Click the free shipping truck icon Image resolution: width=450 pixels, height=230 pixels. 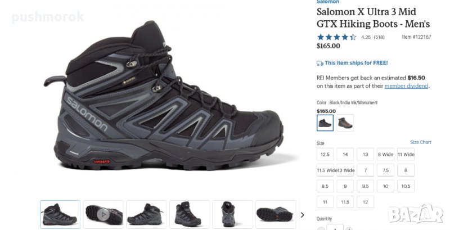[x=320, y=63]
